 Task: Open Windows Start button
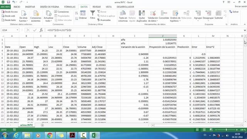[x=4, y=136]
